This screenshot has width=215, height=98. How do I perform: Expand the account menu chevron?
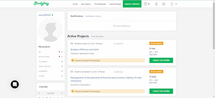click(176, 4)
